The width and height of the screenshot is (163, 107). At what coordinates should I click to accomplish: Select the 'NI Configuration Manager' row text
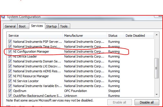(31, 51)
